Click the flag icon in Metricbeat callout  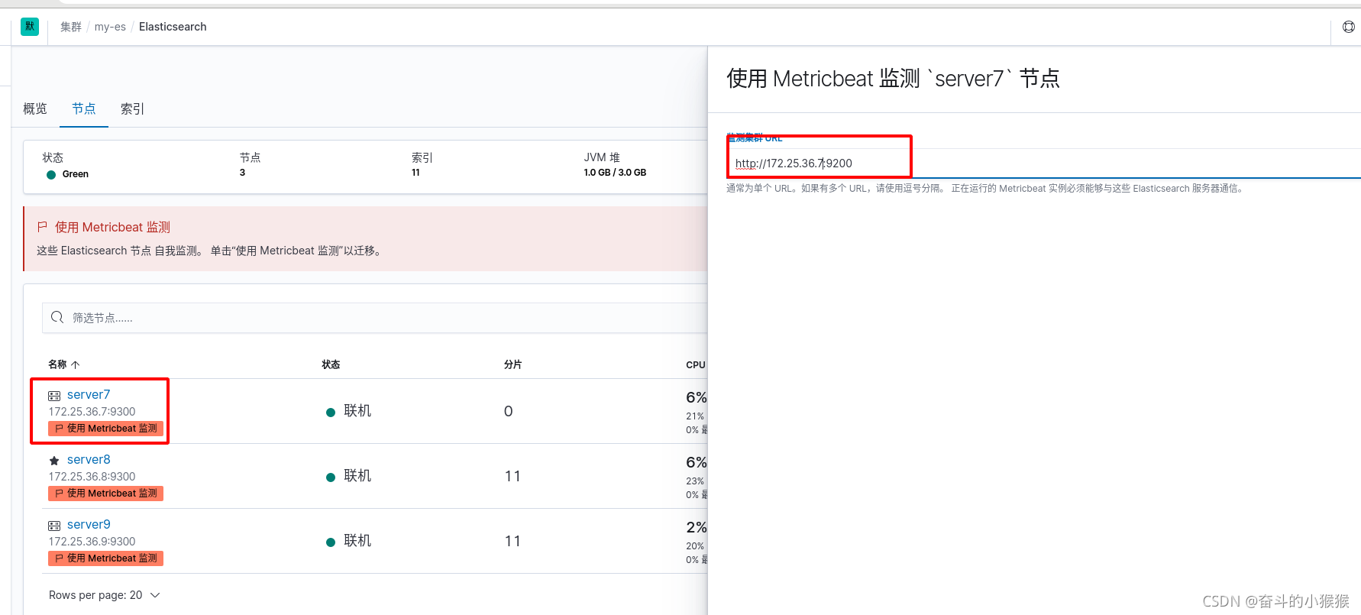[x=42, y=227]
